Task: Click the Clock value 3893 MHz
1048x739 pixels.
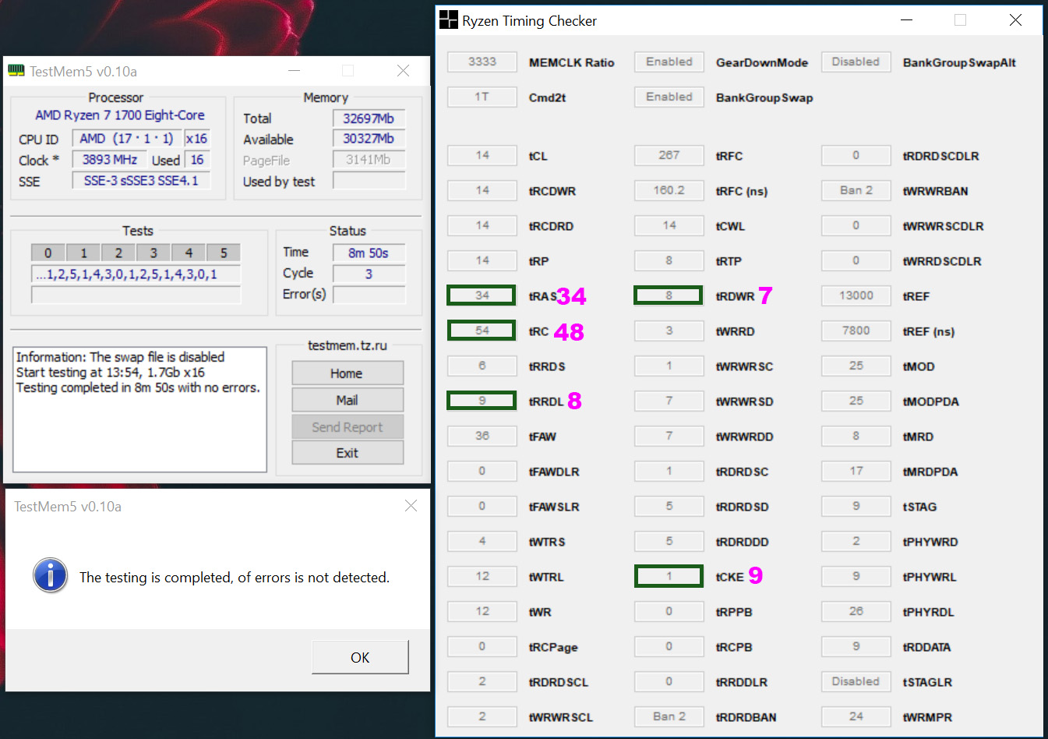Action: 110,160
